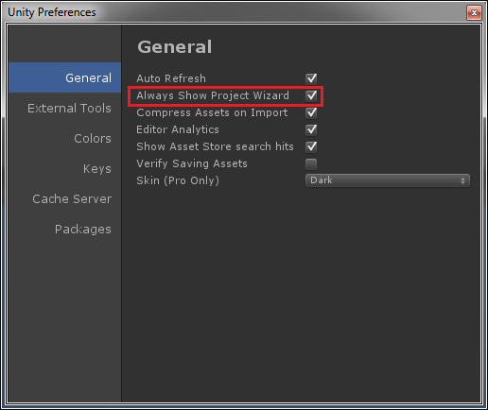The image size is (488, 410).
Task: Select the General preferences tab
Action: point(64,77)
